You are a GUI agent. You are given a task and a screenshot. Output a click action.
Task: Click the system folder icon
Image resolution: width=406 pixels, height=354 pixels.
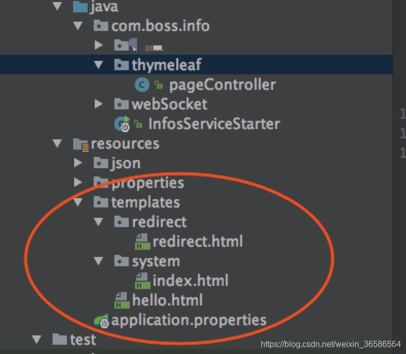tap(122, 261)
